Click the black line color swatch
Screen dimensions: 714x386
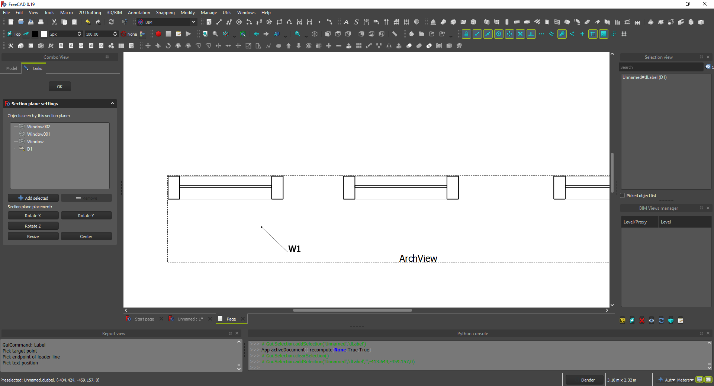click(35, 34)
